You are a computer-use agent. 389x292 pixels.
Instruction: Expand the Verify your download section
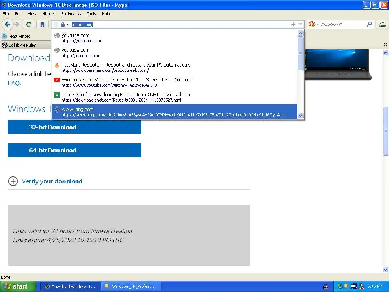point(52,181)
